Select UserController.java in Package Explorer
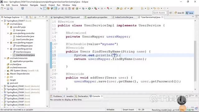This screenshot has width=199, height=112. click(25, 40)
